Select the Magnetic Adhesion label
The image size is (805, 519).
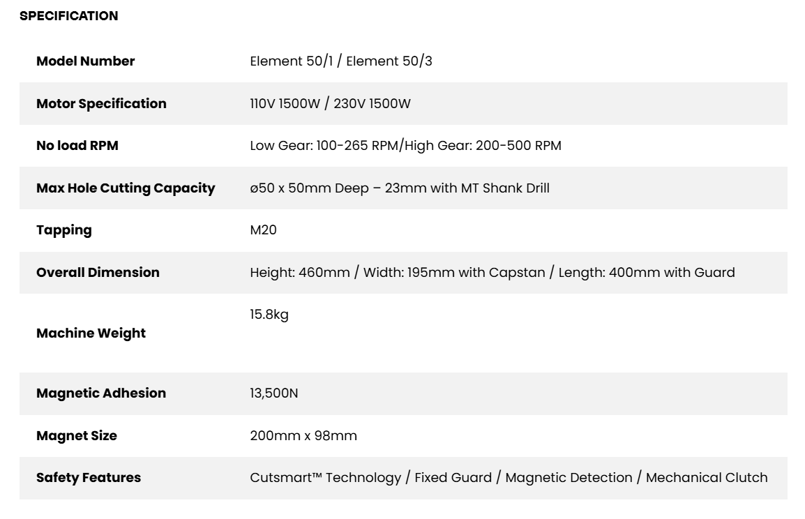pos(101,393)
